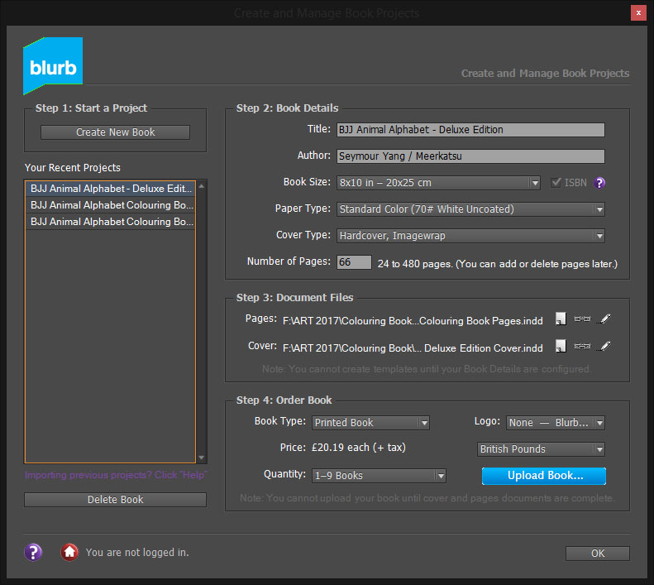Close the dialog with the red X
Viewport: 654px width, 585px height.
pos(638,13)
